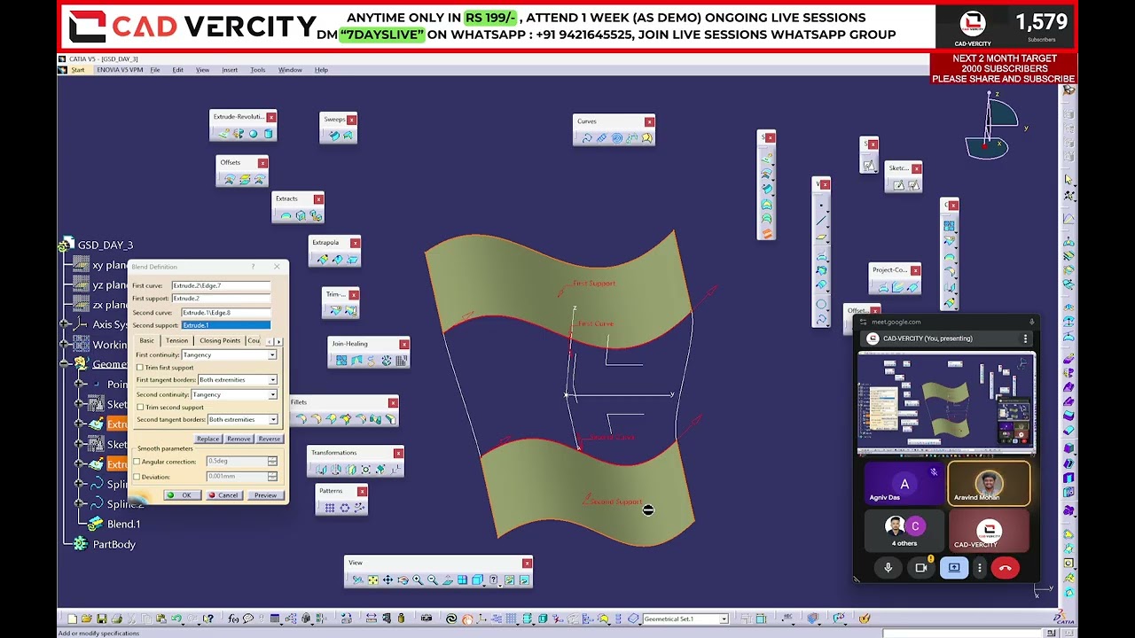Viewport: 1135px width, 638px height.
Task: Toggle the microphone in Google Meet panel
Action: (888, 568)
